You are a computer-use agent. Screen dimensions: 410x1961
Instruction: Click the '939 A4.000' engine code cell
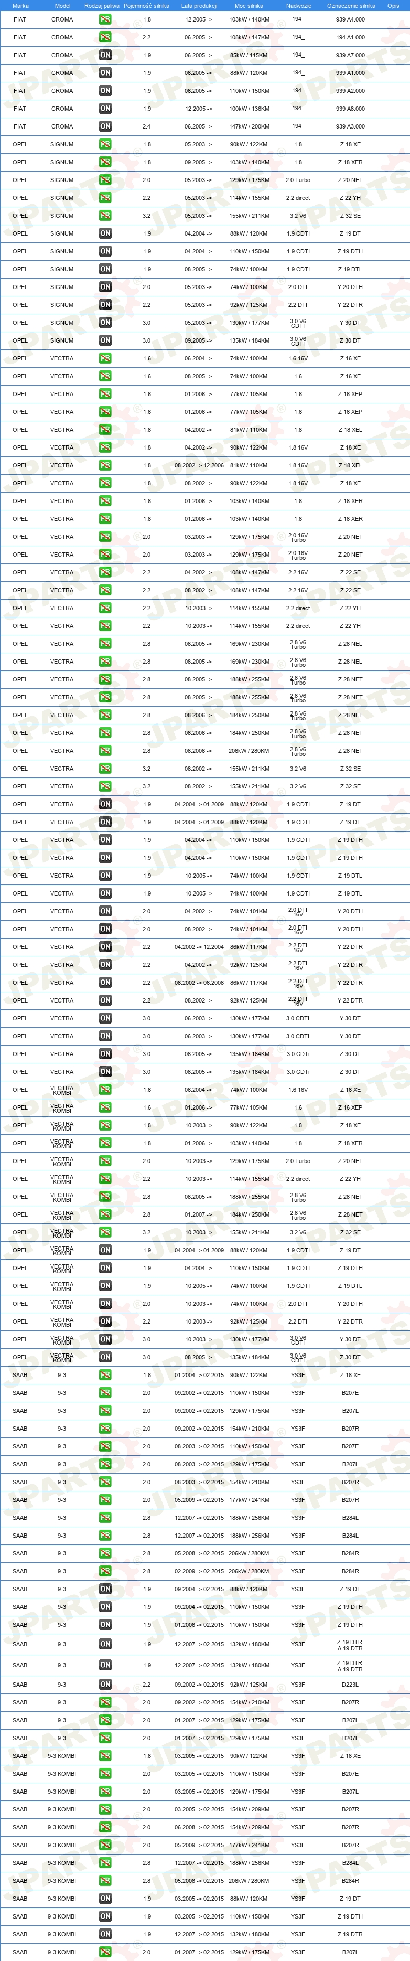coord(351,20)
